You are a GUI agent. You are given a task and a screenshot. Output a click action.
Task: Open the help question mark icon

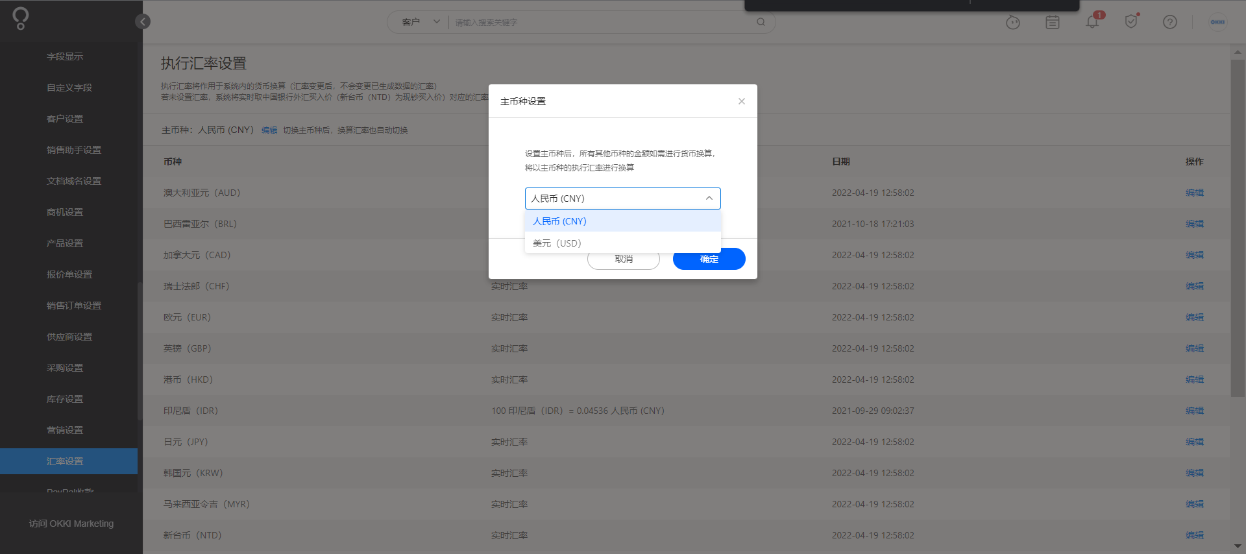(1170, 22)
